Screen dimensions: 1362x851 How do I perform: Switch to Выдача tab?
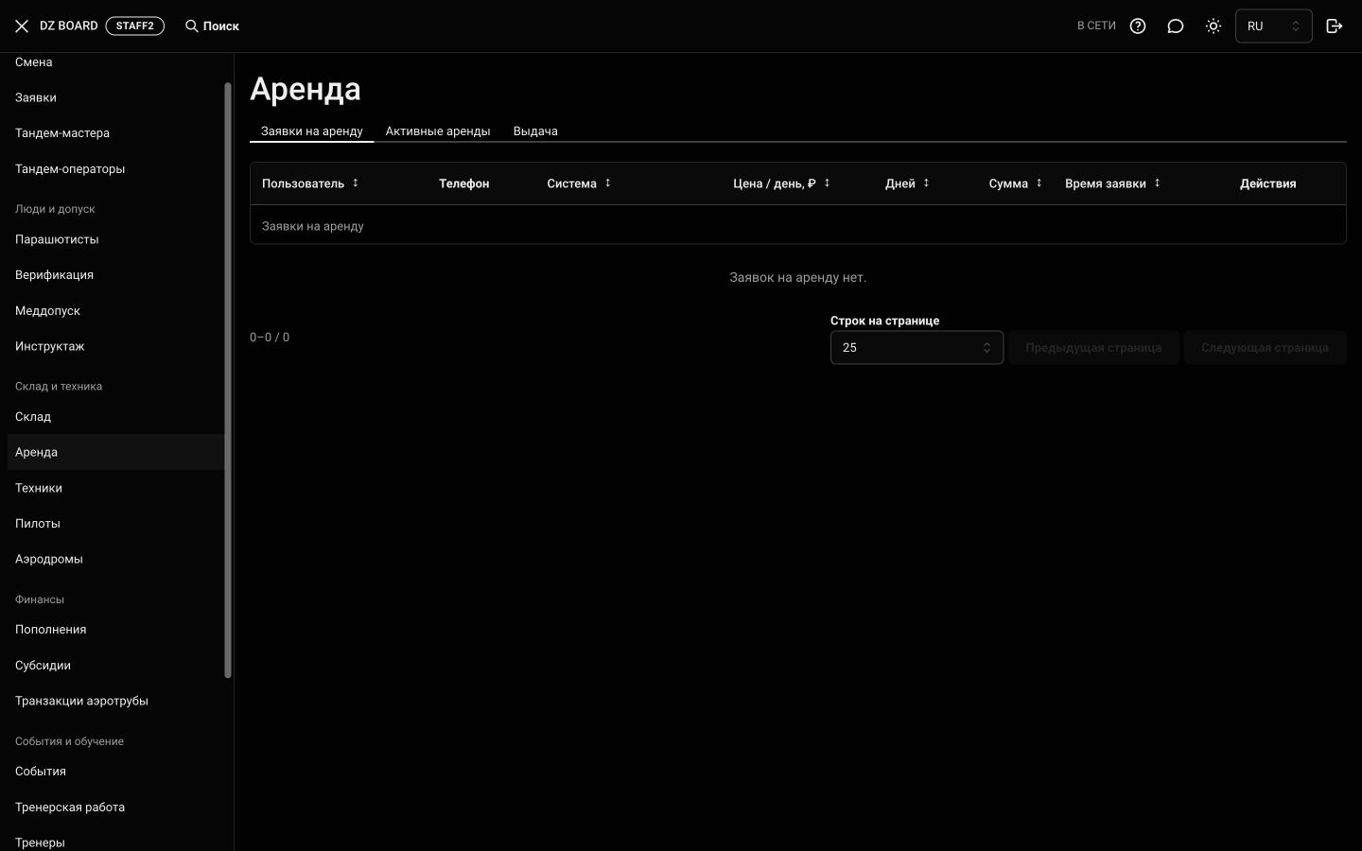[535, 131]
